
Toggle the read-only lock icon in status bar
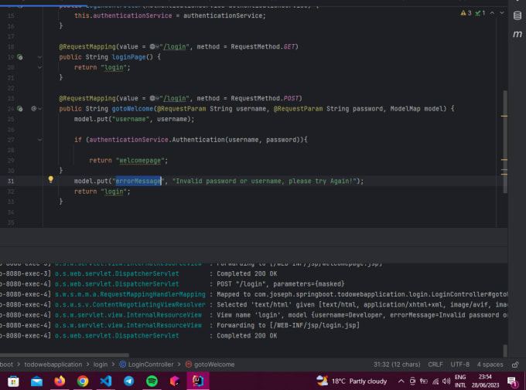pyautogui.click(x=516, y=365)
